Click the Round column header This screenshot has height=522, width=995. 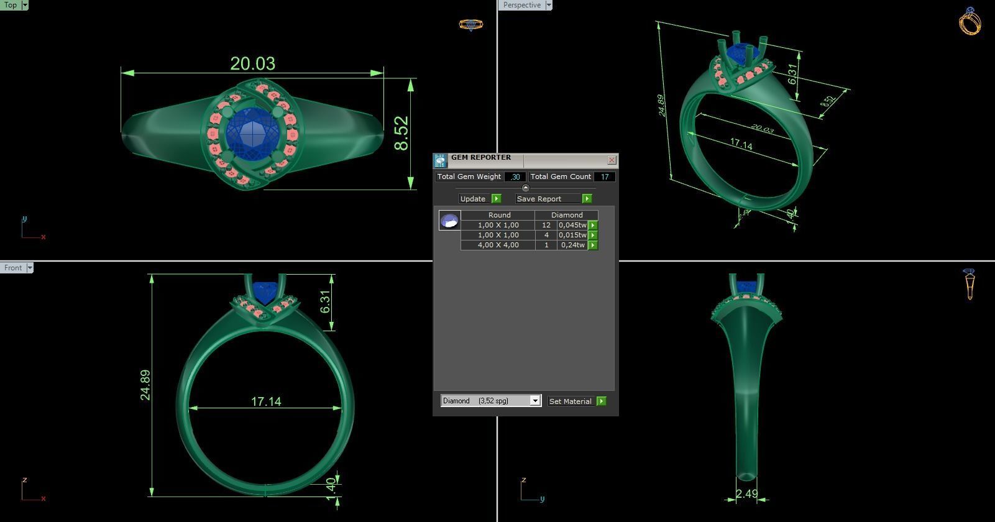click(499, 215)
